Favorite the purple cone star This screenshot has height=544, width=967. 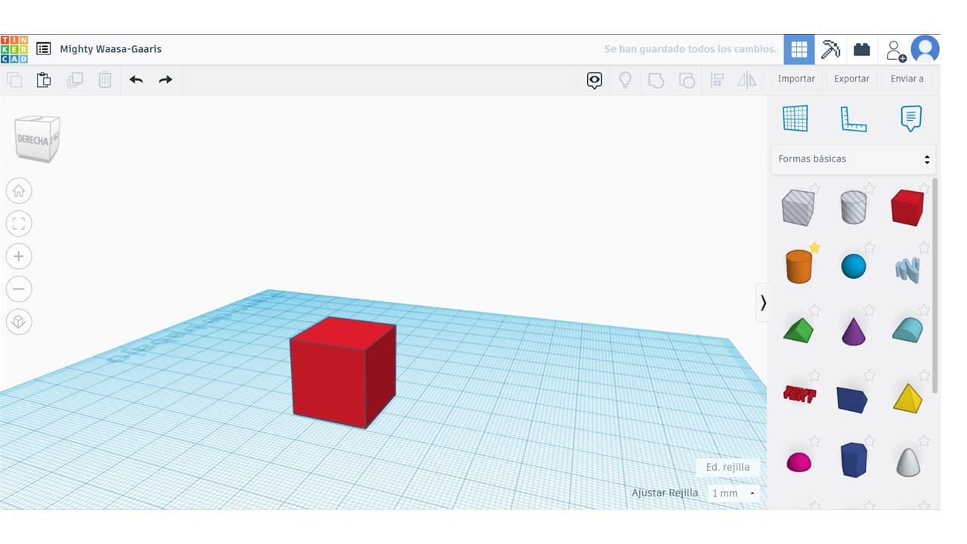tap(870, 310)
